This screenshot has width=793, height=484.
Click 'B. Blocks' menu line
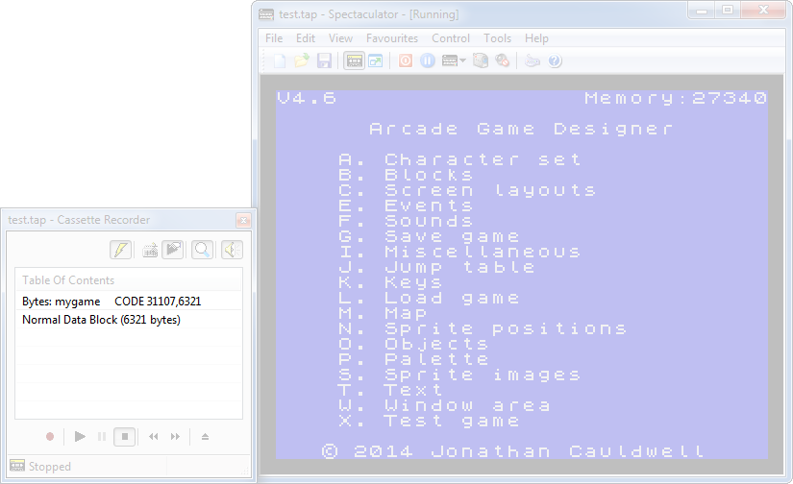tap(406, 175)
